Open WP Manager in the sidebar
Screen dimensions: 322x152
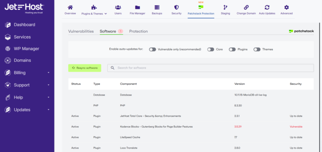pos(27,49)
